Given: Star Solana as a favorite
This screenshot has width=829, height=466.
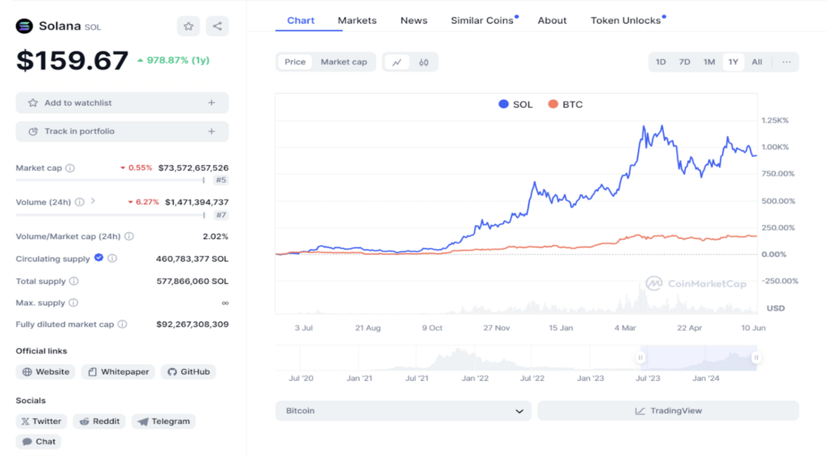Looking at the screenshot, I should tap(189, 26).
